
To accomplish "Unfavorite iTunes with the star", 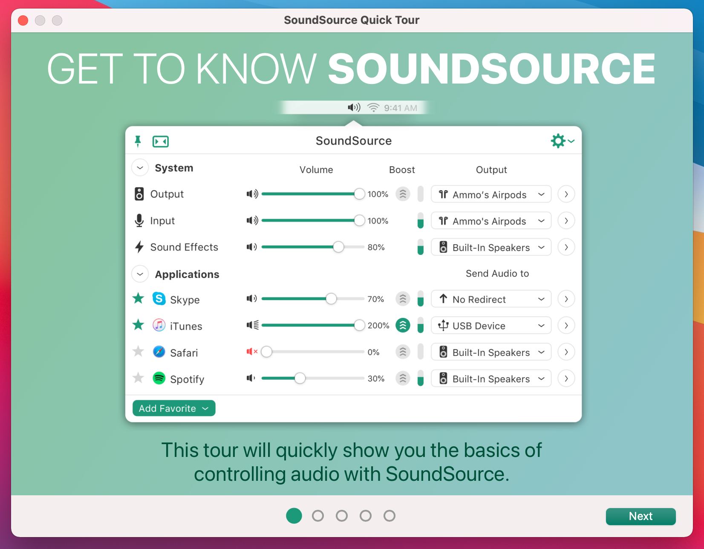I will pos(138,325).
